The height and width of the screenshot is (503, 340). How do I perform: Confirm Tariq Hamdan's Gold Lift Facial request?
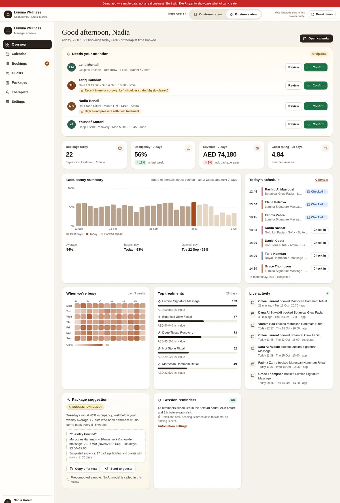pos(316,85)
